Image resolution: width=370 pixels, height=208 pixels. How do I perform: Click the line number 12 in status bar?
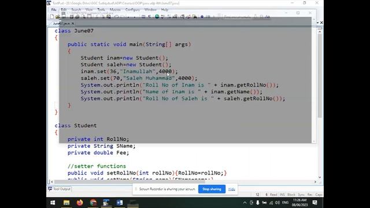click(257, 195)
